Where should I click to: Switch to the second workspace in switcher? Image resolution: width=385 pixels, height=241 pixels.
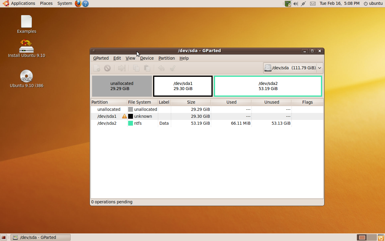pyautogui.click(x=372, y=237)
